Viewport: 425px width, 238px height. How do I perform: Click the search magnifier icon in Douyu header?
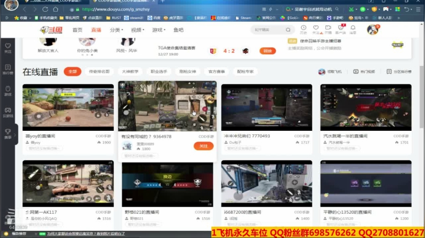click(x=288, y=29)
